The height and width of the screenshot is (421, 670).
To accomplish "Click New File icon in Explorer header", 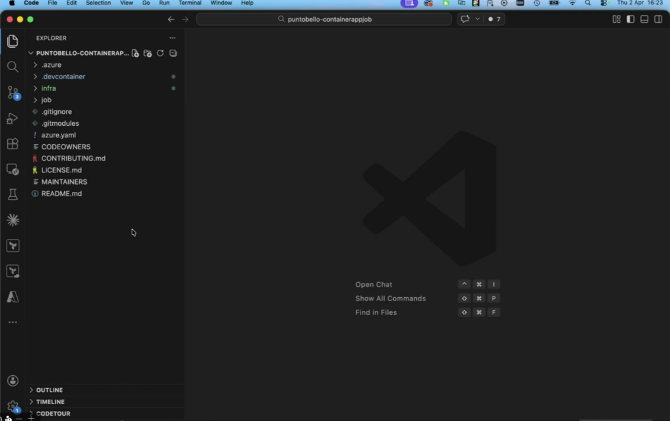I will [x=135, y=53].
